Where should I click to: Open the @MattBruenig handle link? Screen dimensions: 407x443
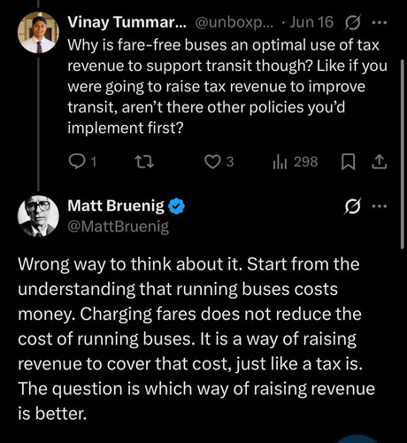119,227
